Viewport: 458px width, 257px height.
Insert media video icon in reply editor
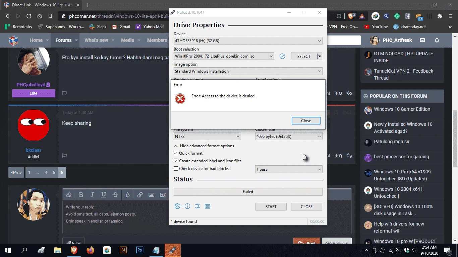(x=163, y=195)
